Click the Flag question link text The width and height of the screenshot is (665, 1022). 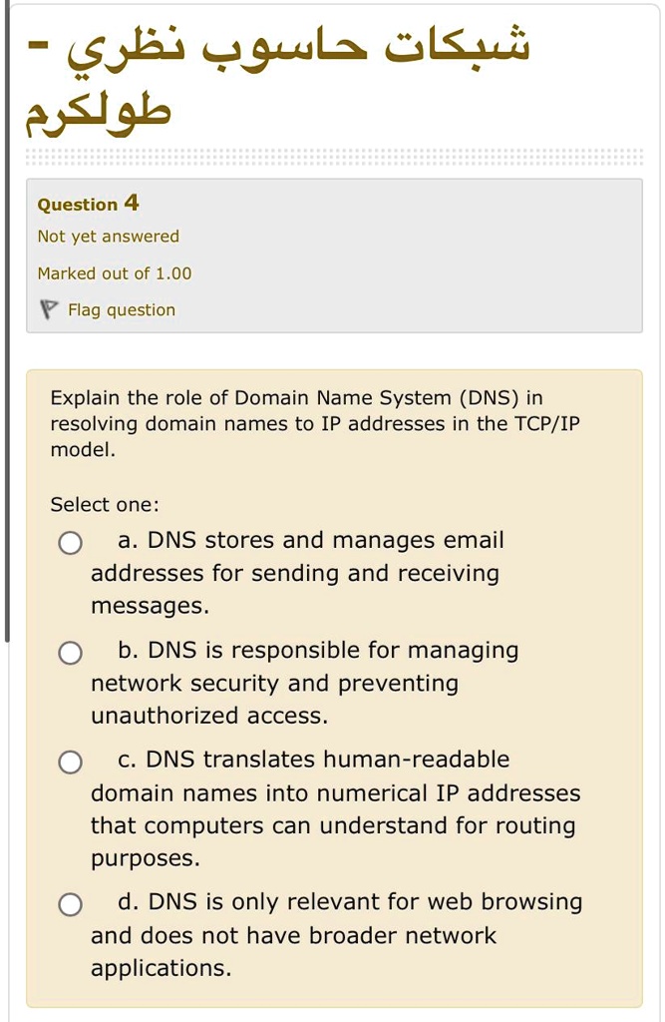pyautogui.click(x=122, y=309)
